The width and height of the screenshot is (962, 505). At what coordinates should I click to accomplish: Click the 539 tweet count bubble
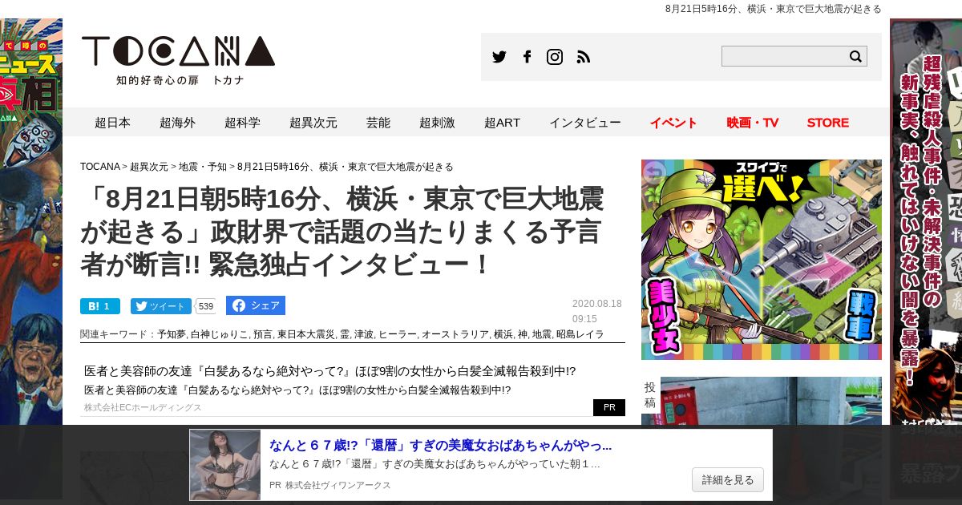click(x=206, y=306)
